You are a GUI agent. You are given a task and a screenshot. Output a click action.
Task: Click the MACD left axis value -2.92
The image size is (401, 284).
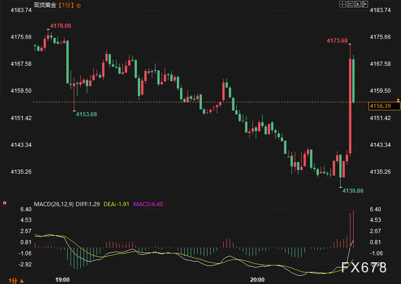(x=25, y=264)
